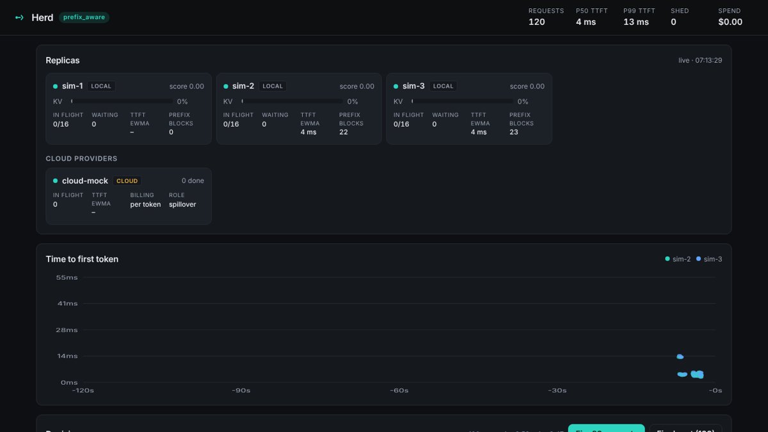
Task: Click sim-3 score 0.00
Action: click(527, 86)
